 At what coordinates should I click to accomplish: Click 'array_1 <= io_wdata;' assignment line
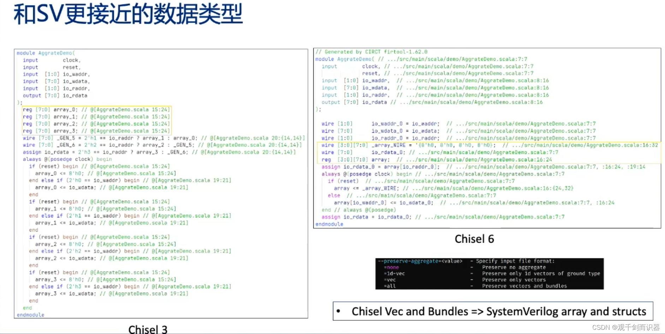112,223
